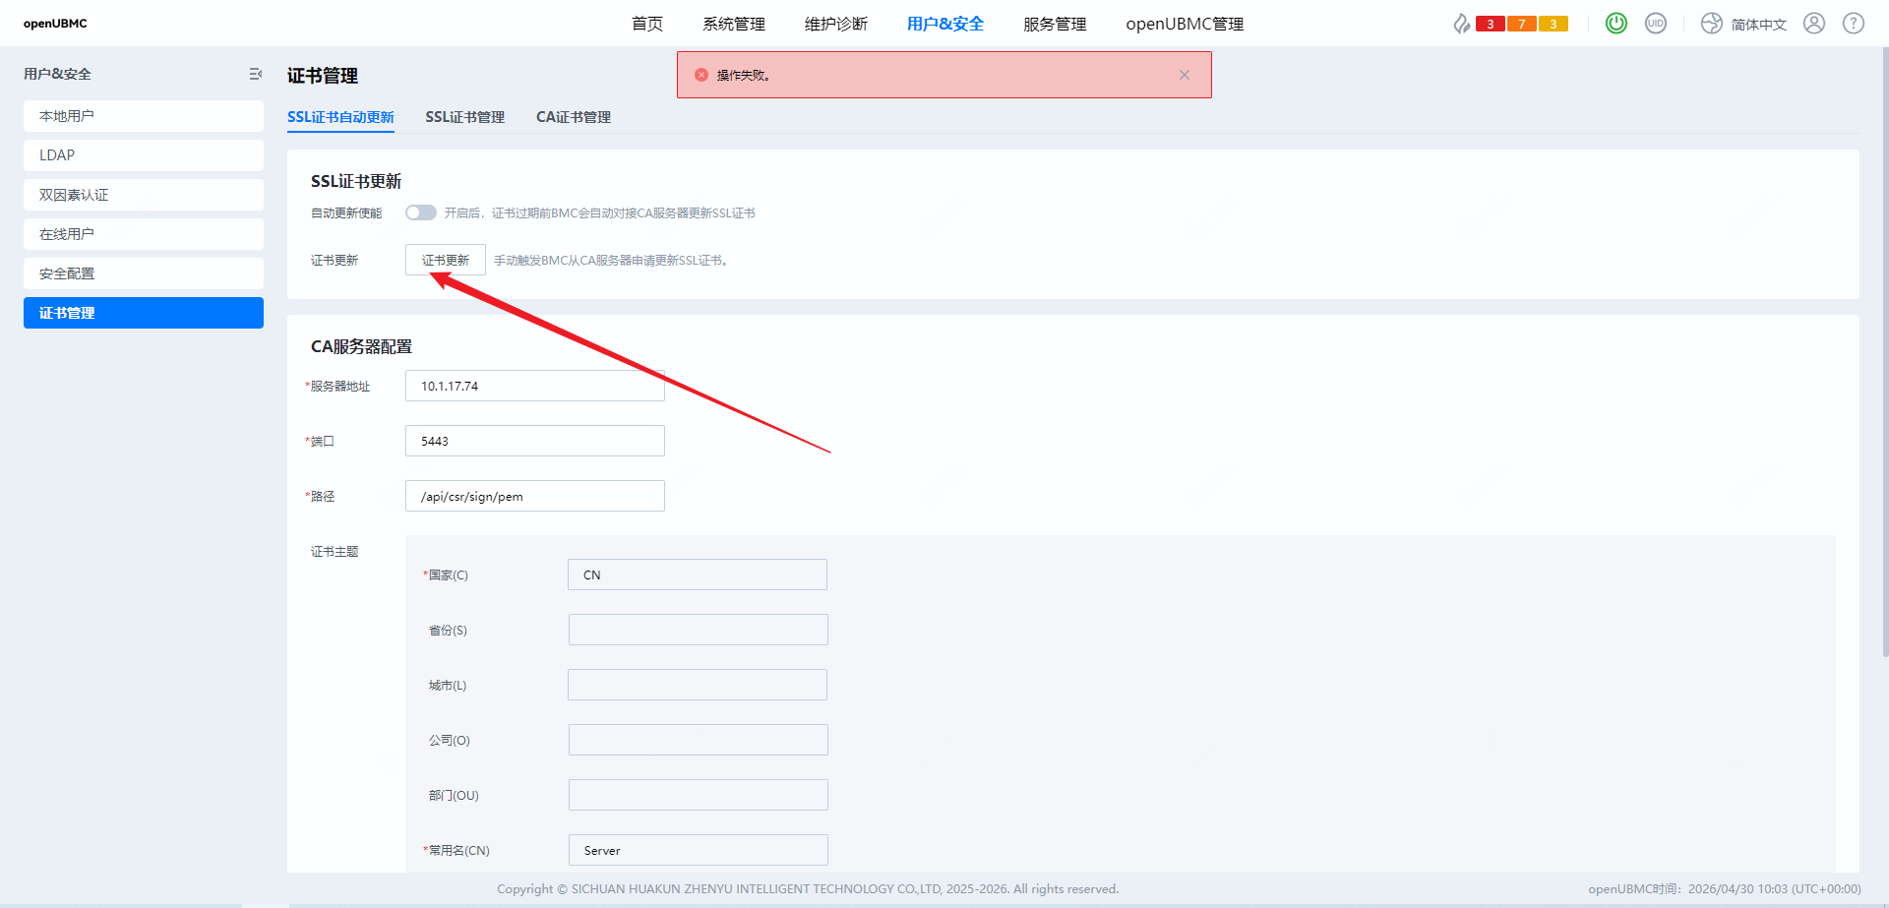Viewport: 1889px width, 908px height.
Task: Switch to the CA证书管理 tab
Action: coord(574,117)
